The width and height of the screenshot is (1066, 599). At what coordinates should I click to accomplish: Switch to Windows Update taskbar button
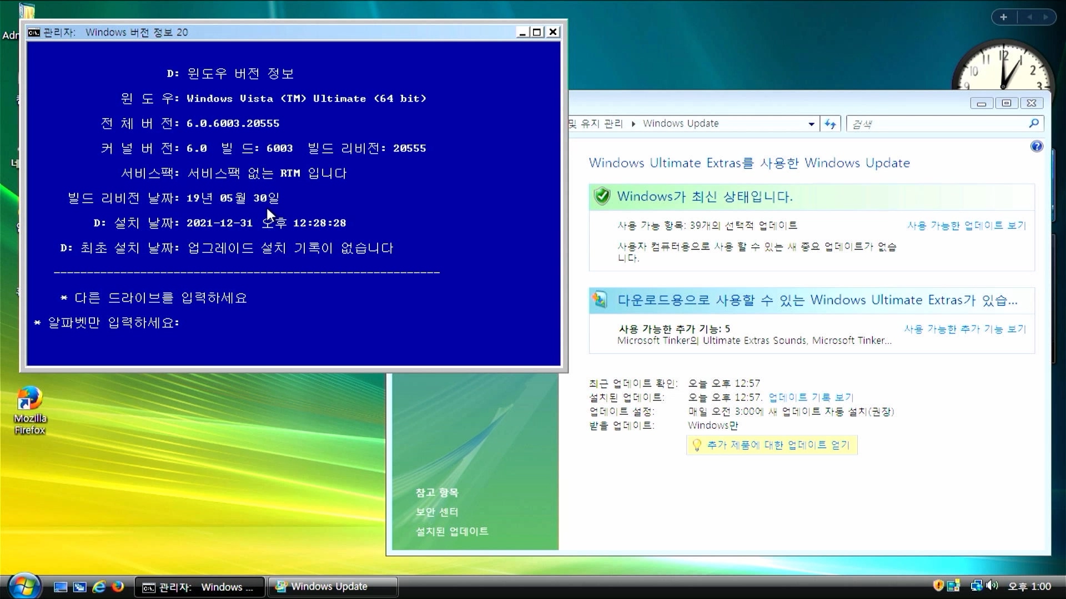tap(332, 586)
